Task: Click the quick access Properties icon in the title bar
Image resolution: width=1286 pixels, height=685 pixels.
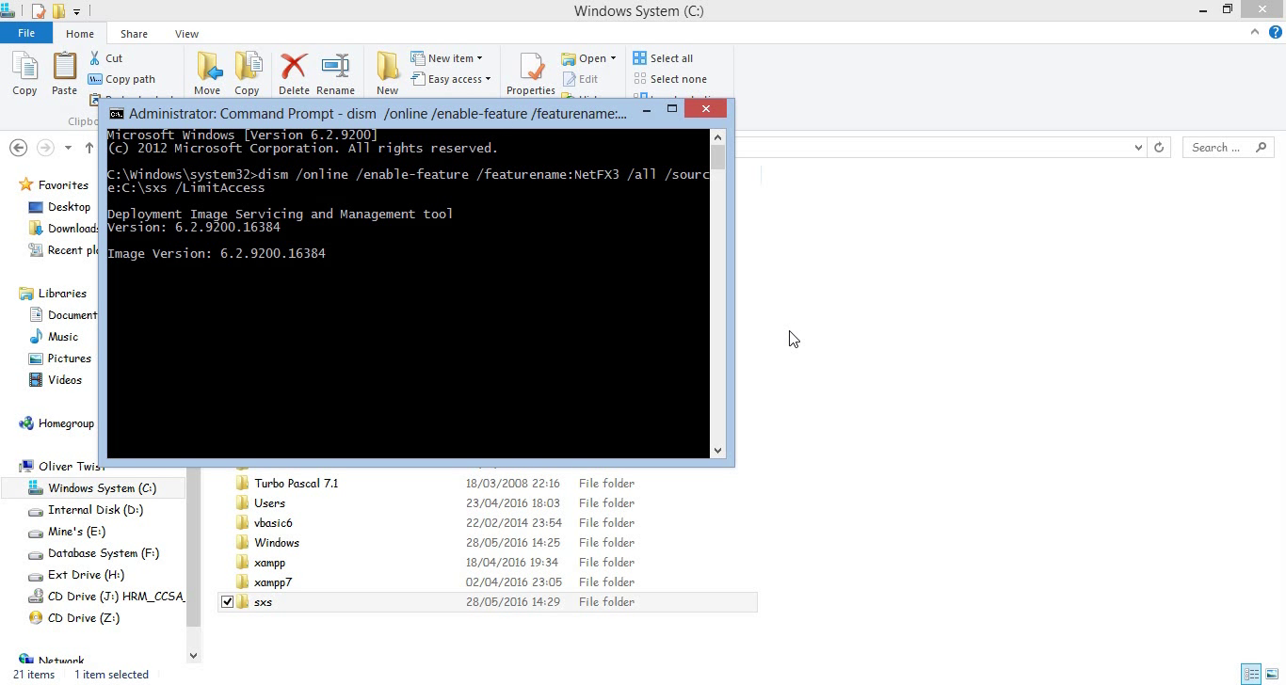Action: tap(39, 11)
